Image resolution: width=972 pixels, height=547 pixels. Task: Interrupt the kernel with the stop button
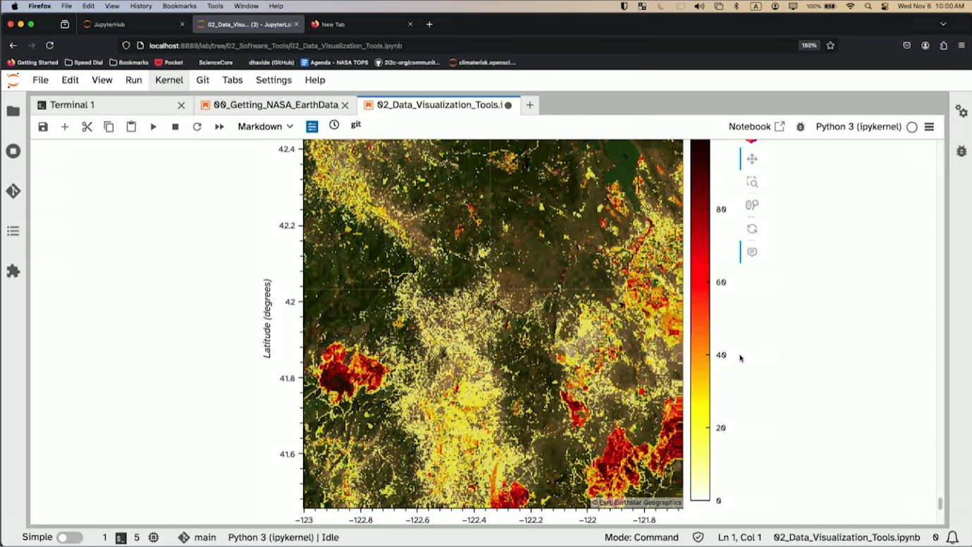coord(176,127)
